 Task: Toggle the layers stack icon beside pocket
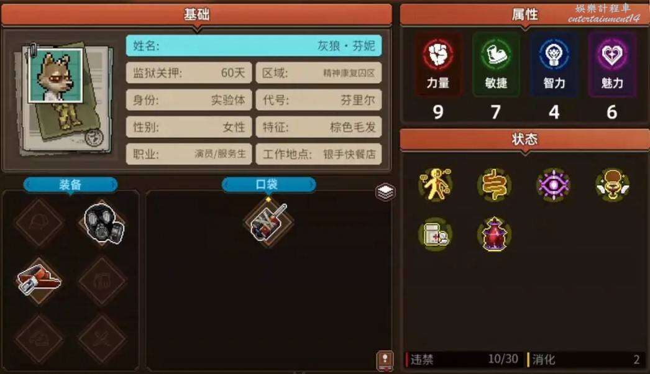click(385, 191)
